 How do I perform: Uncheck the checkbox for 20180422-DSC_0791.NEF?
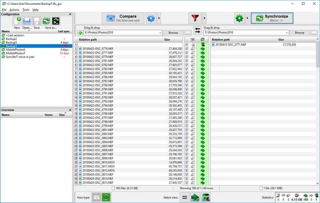187,93
